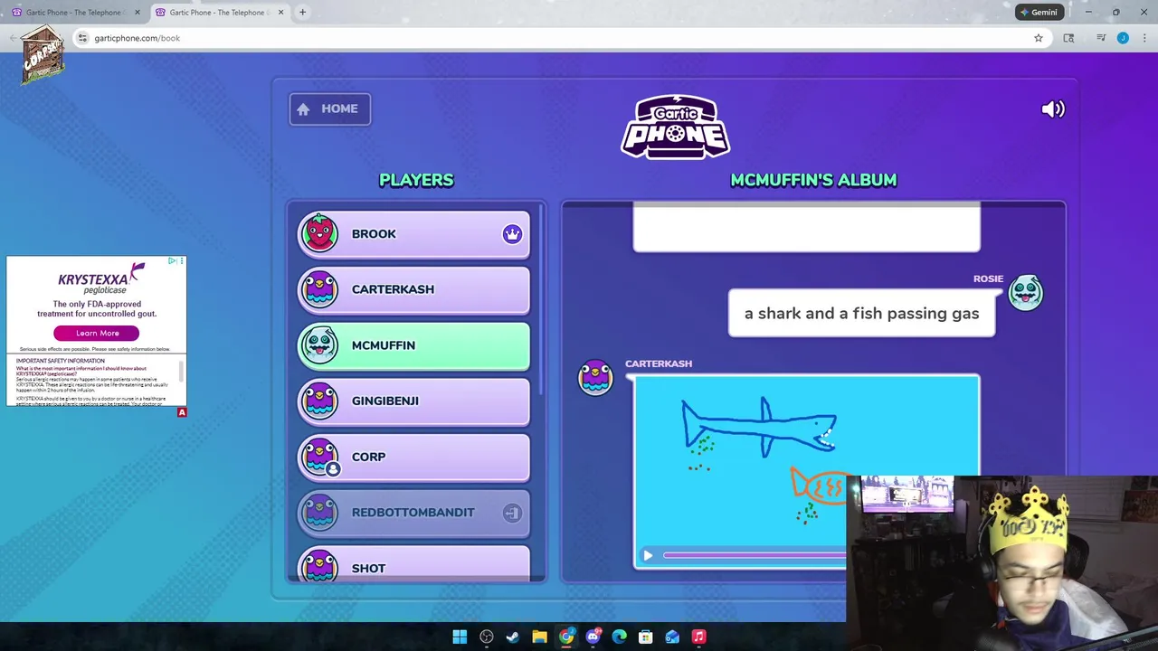Screen dimensions: 1158x651
Task: Click the crown host icon next to BROOK
Action: tap(512, 234)
